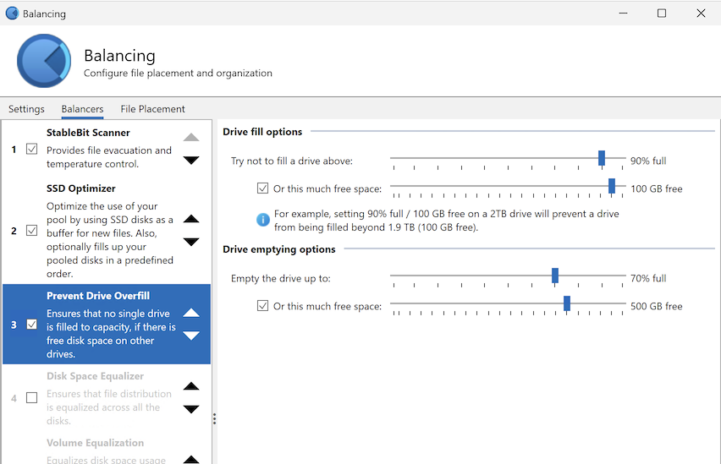The image size is (721, 464).
Task: Click the large Balancing logo icon
Action: pos(44,61)
